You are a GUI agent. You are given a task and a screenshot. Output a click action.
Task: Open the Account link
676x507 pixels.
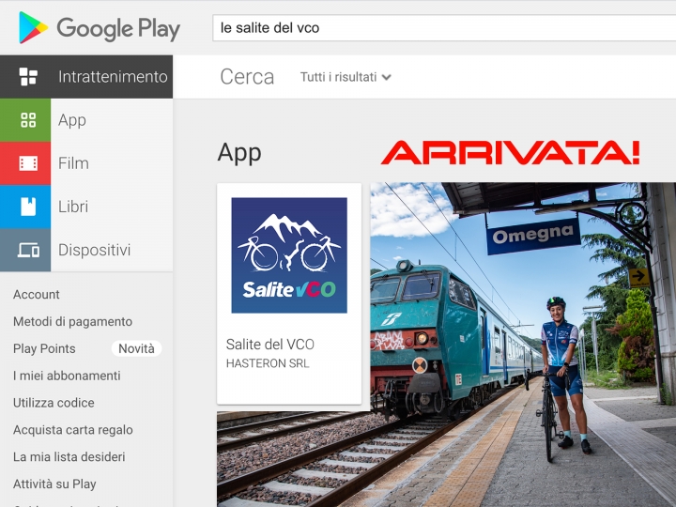(x=37, y=295)
